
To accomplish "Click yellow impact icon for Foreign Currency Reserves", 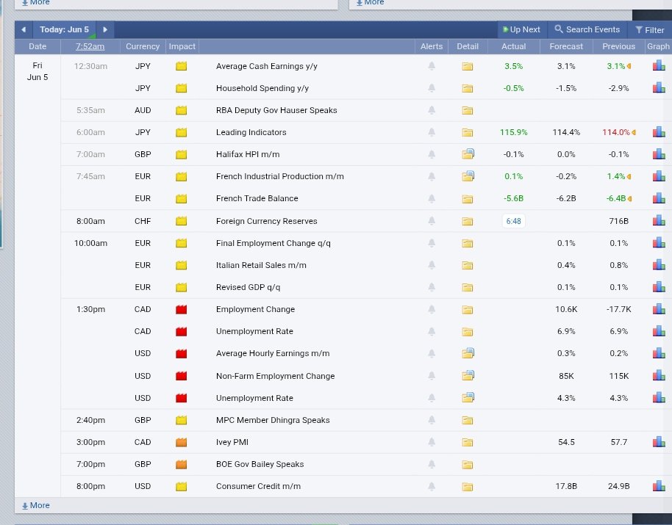I will pyautogui.click(x=182, y=221).
